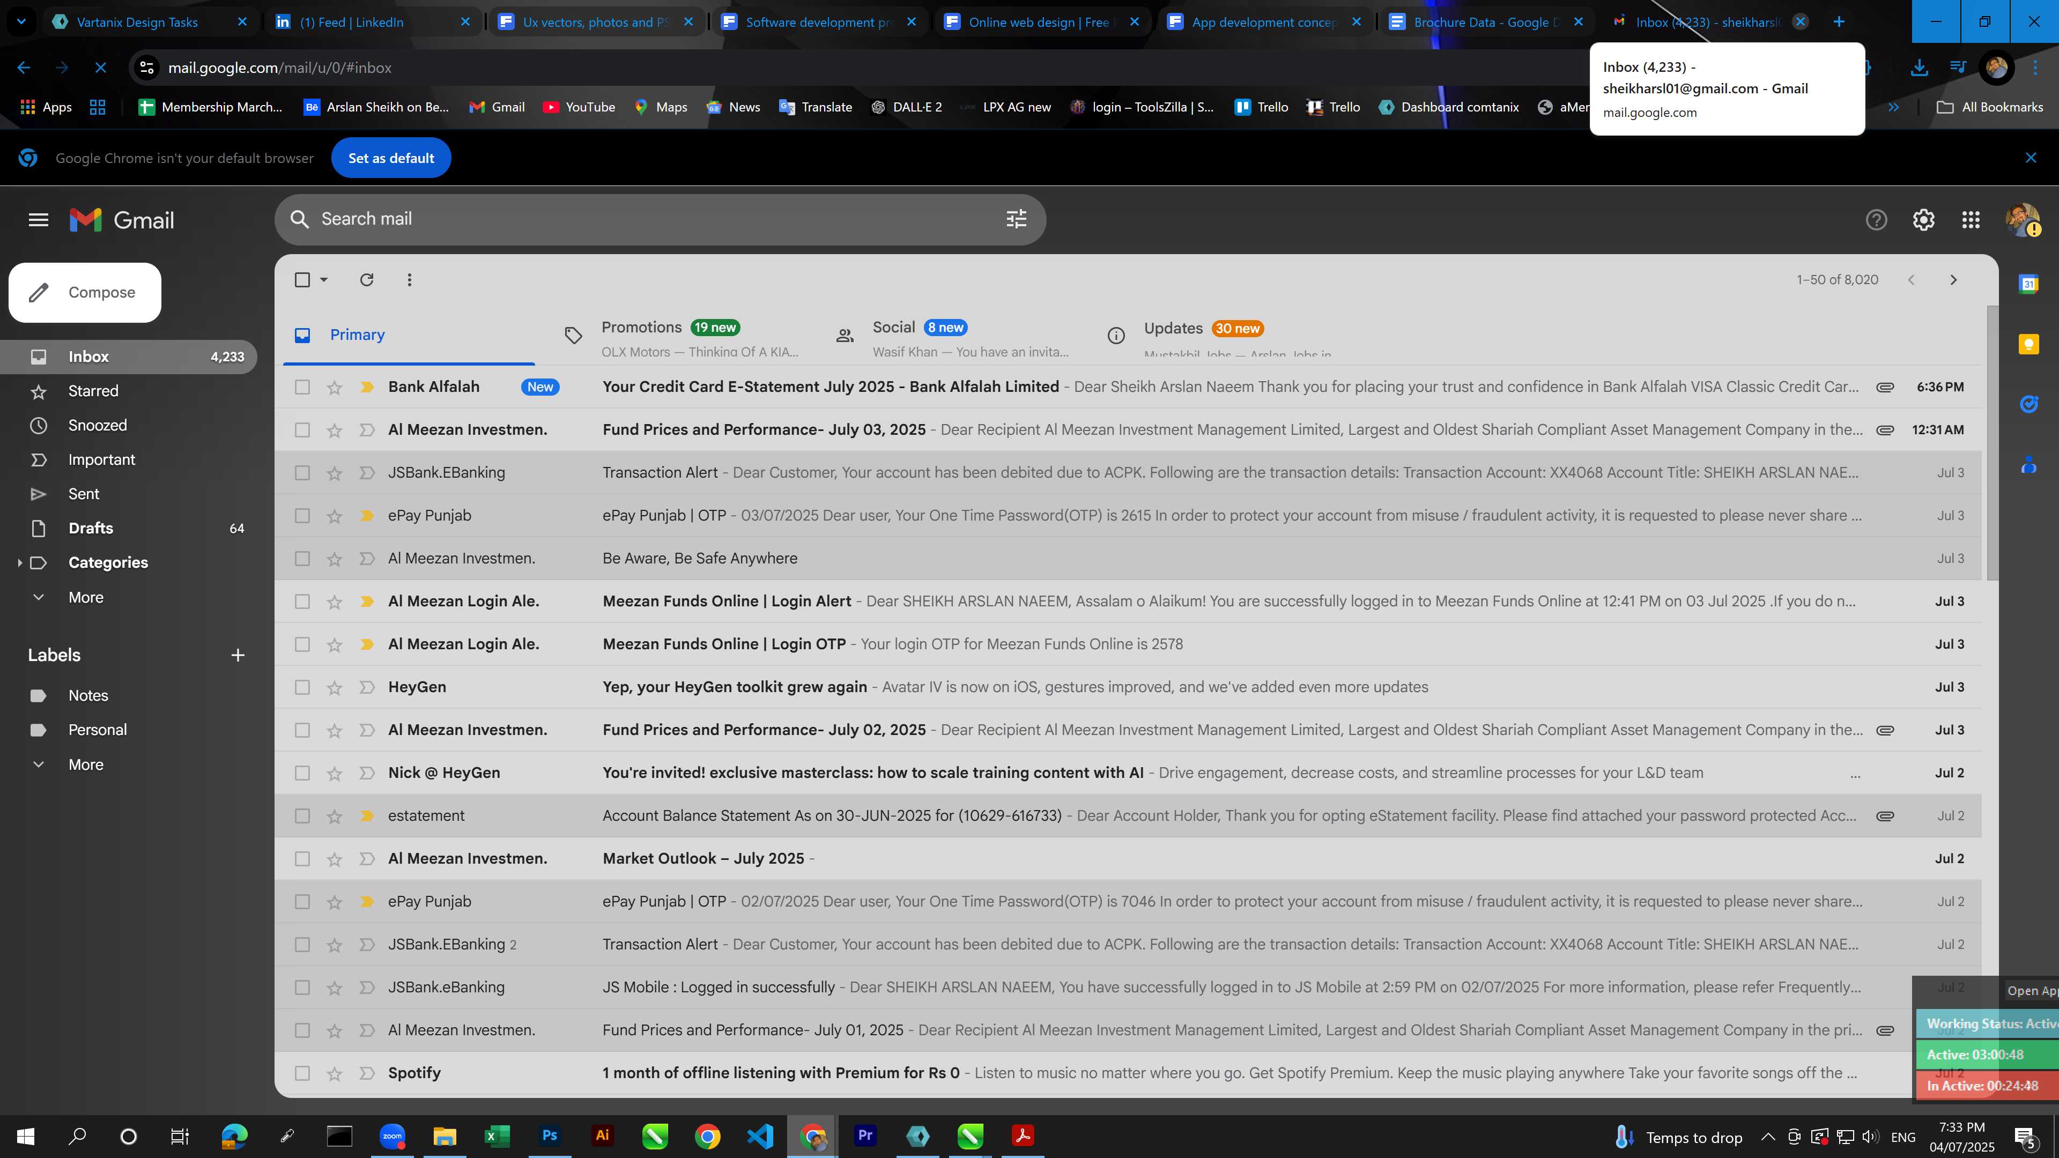The image size is (2059, 1158).
Task: Open the More options three-dot icon above inbox
Action: click(x=409, y=280)
